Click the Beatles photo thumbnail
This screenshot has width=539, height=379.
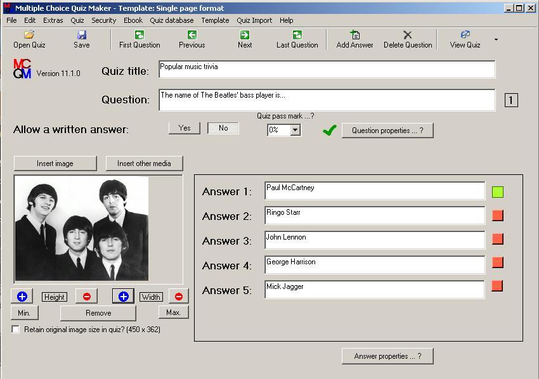(x=82, y=229)
